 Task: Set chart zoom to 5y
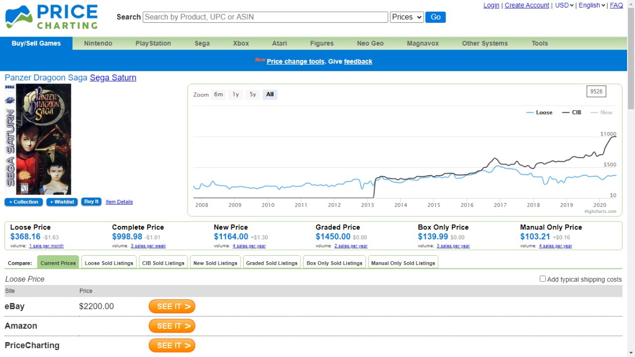[253, 94]
